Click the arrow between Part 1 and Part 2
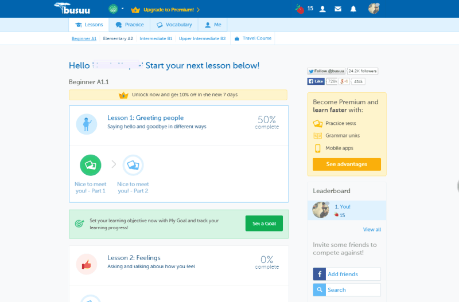Screen dimensions: 459x302 click(114, 164)
